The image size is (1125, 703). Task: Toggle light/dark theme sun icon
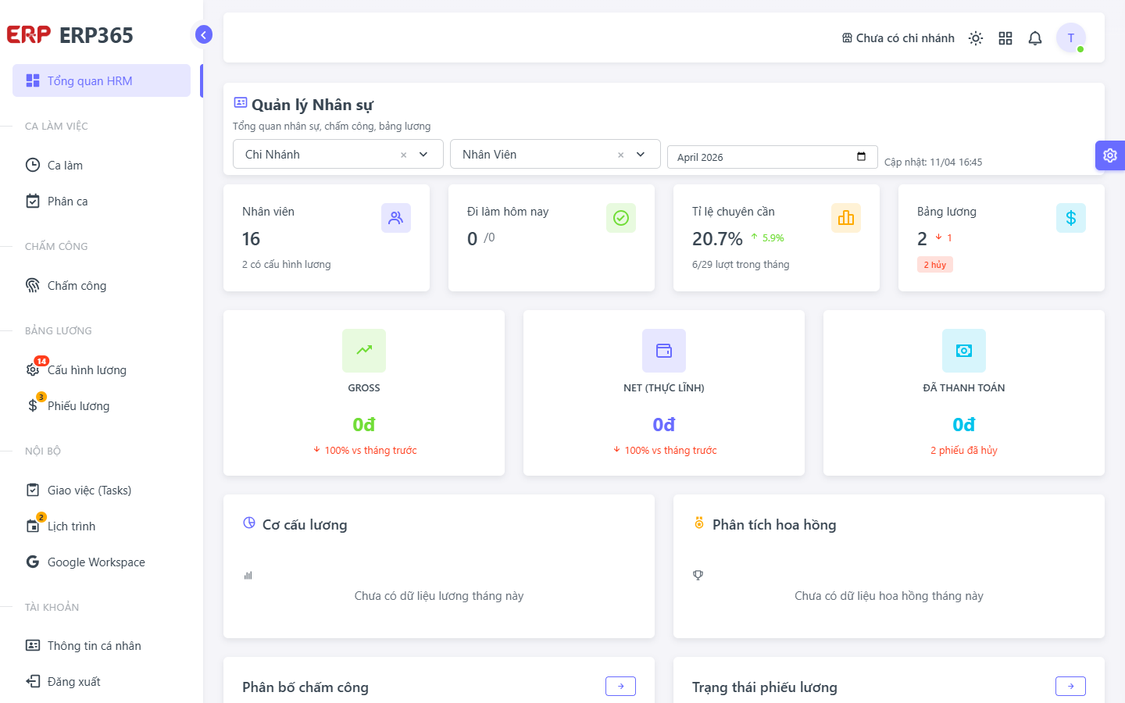point(976,38)
